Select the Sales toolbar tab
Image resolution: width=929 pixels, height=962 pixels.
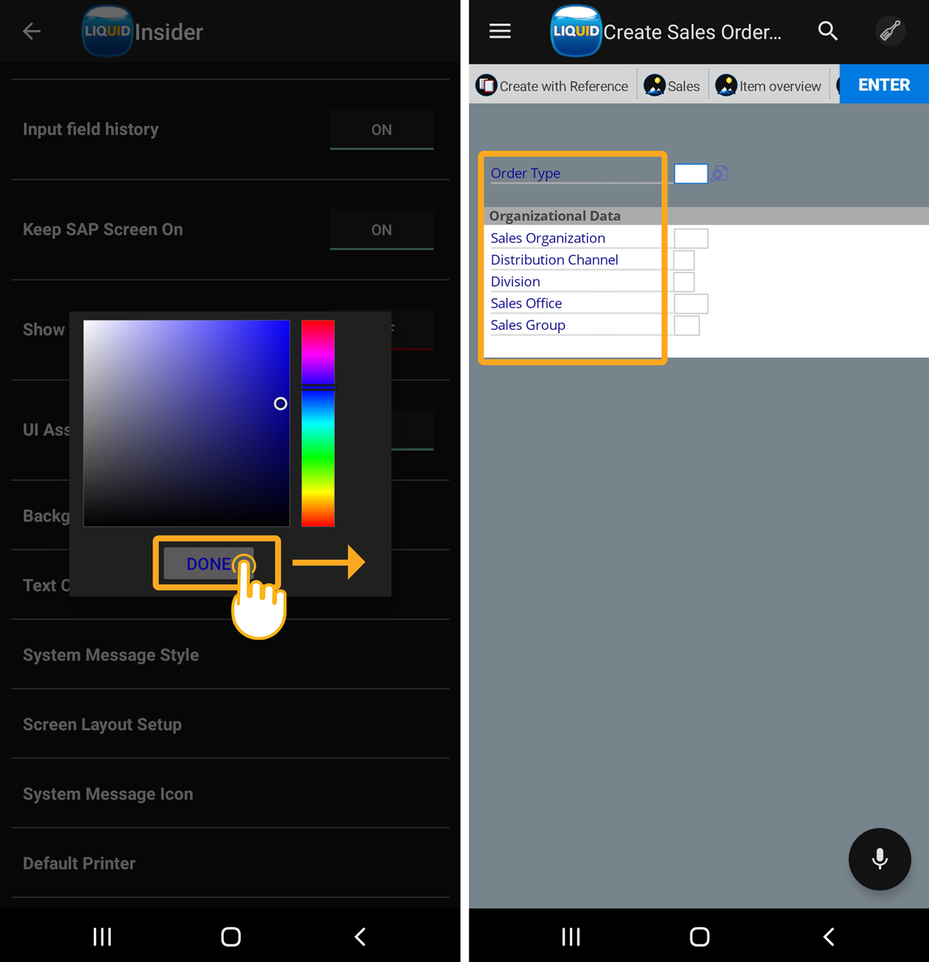tap(672, 86)
